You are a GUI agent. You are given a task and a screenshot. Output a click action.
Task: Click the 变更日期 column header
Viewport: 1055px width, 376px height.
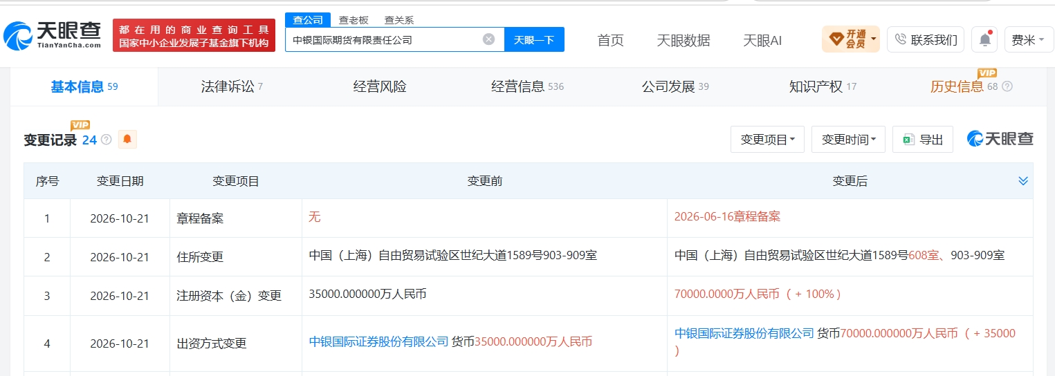[120, 181]
